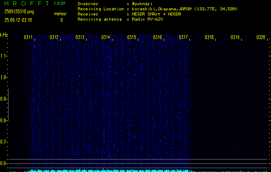Click the gray vertical range bar near 0.9
271x172 pixels.
point(8,104)
